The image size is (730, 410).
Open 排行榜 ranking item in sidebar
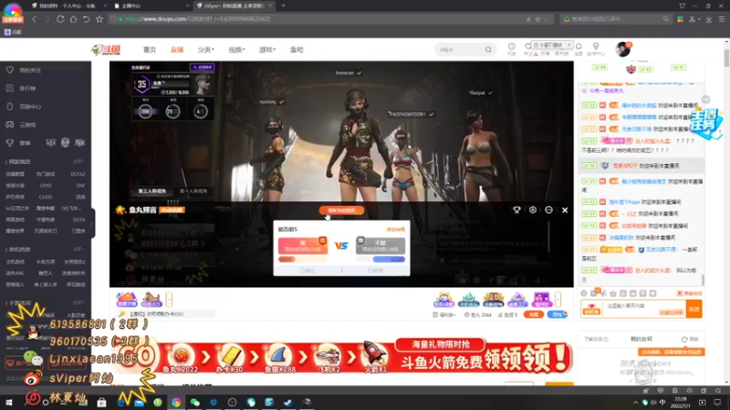[21, 88]
